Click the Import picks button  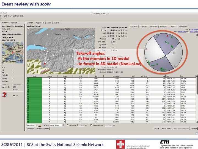166,129
